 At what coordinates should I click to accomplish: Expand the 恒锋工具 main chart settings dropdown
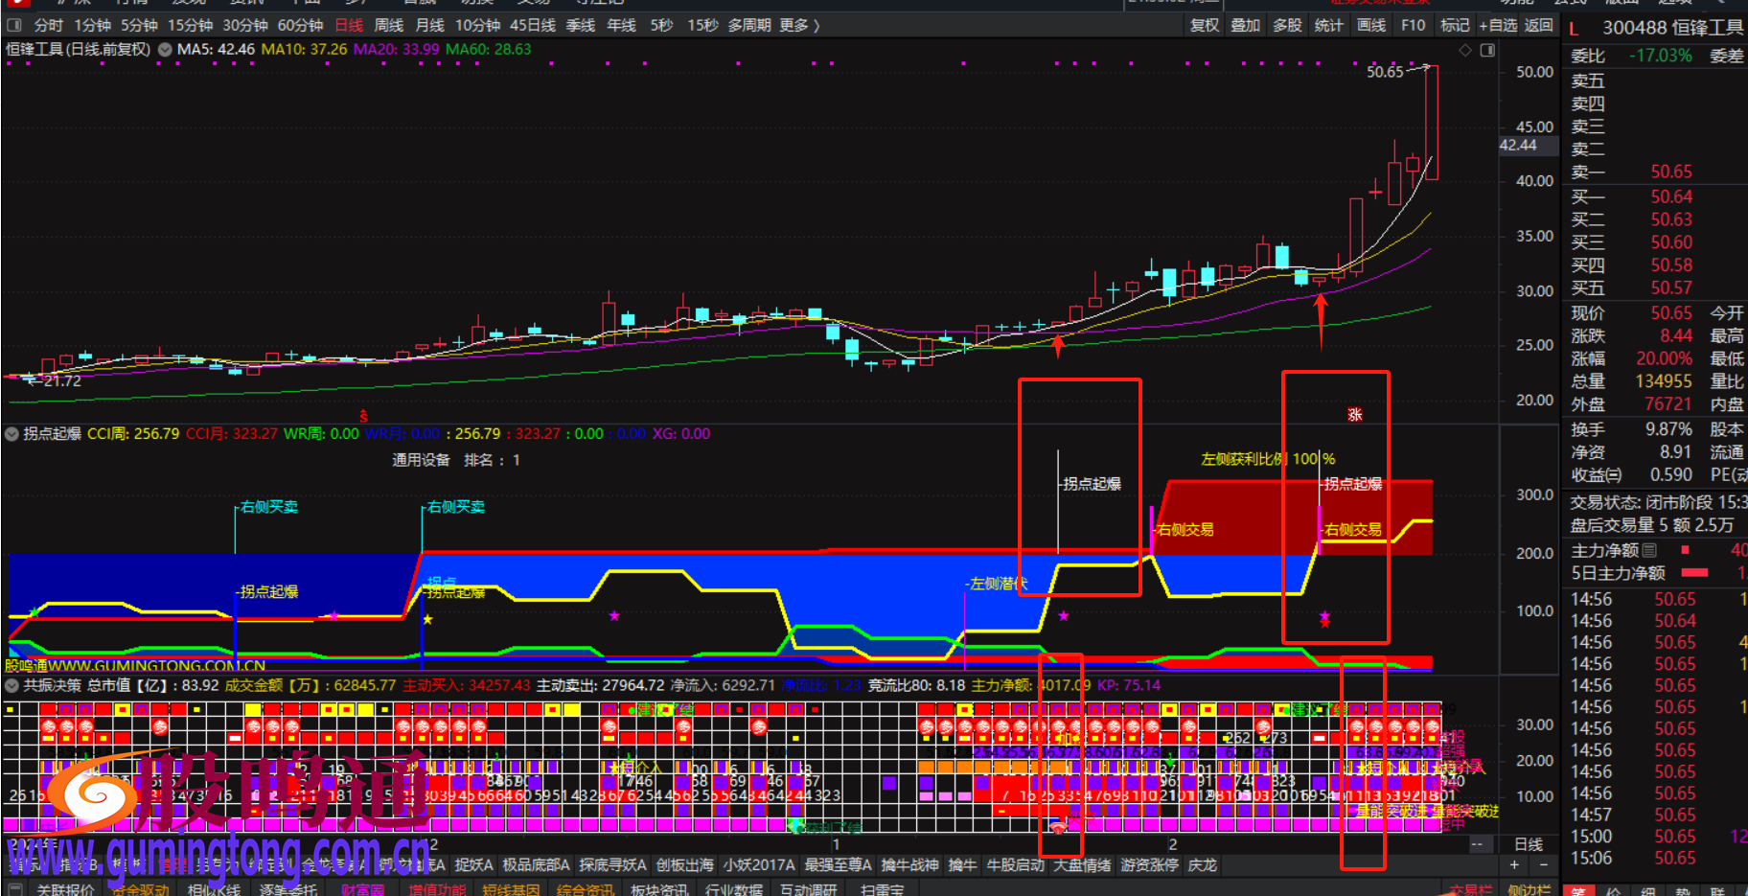(x=165, y=50)
